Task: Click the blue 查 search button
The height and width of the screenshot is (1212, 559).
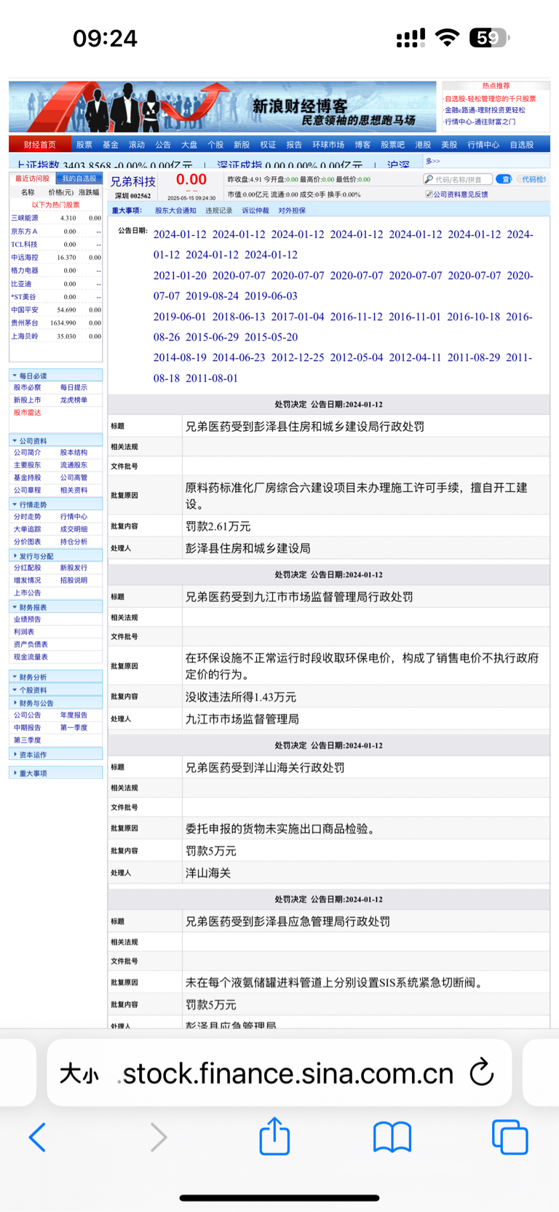Action: 504,179
